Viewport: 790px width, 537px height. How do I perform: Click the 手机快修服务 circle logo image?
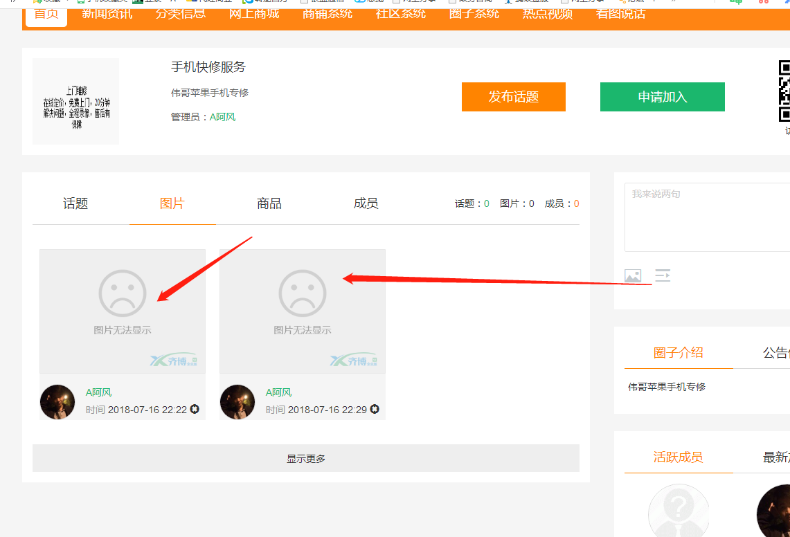(x=76, y=102)
